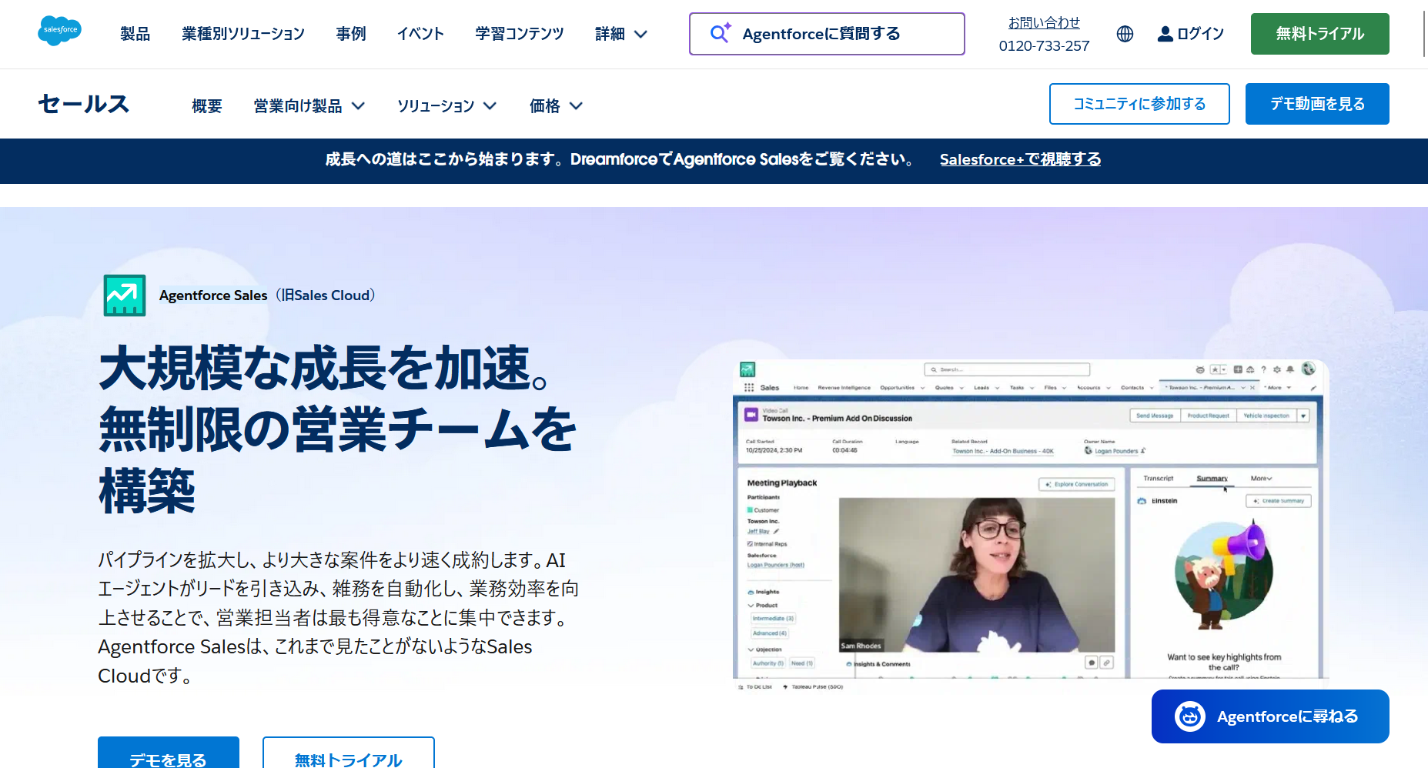1428x768 pixels.
Task: Click the デモ動画を見る button
Action: pos(1316,104)
